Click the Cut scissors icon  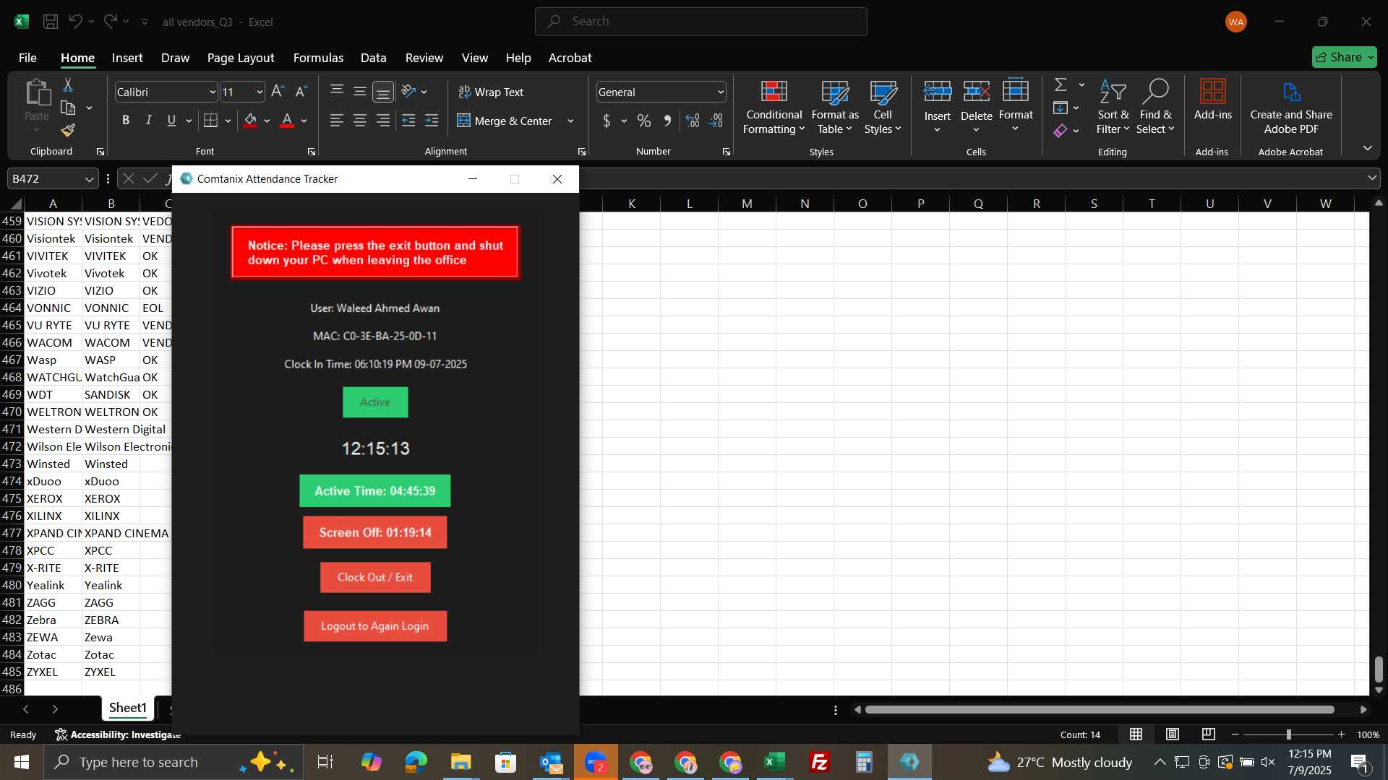tap(68, 85)
